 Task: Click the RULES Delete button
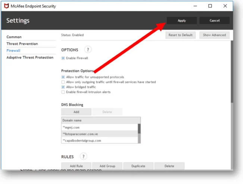click(169, 166)
